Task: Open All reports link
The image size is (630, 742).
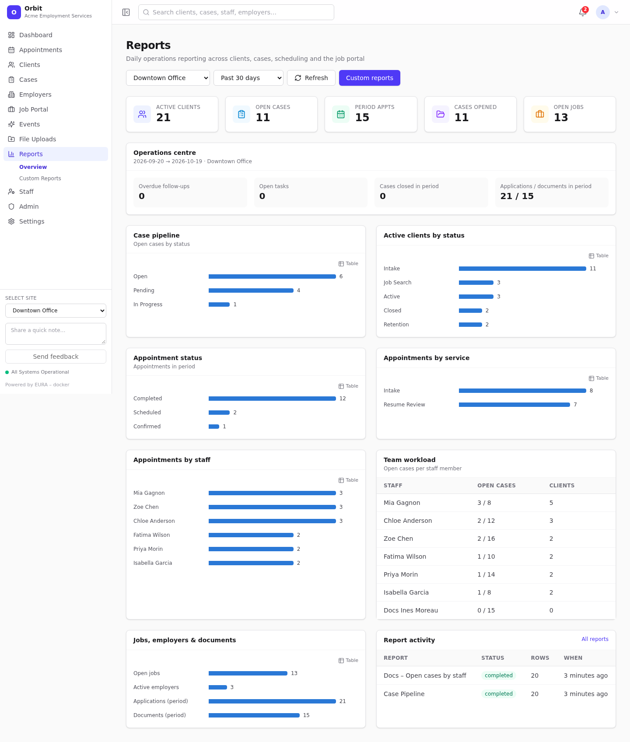Action: (x=595, y=639)
